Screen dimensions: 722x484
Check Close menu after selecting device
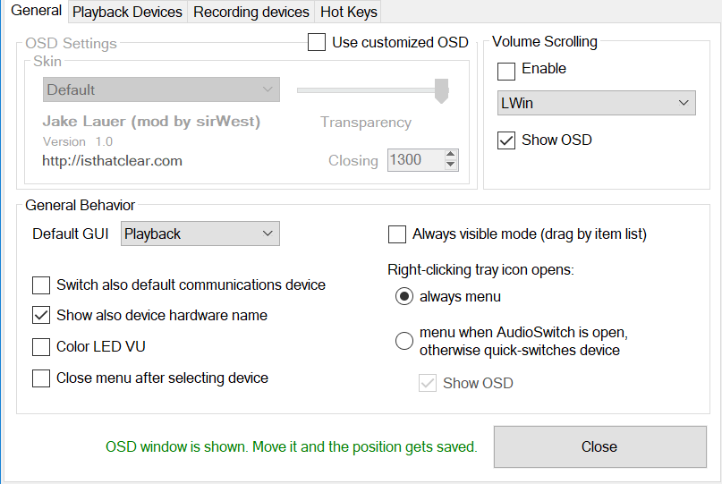point(41,378)
